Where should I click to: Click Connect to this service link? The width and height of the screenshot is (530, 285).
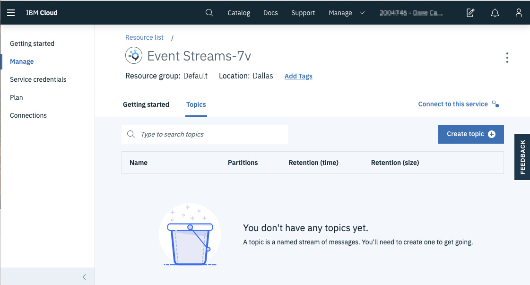(453, 104)
